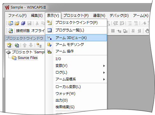Screen dimensions: 155x115
Task: Choose アーム 操作 menu entry
Action: (76, 51)
